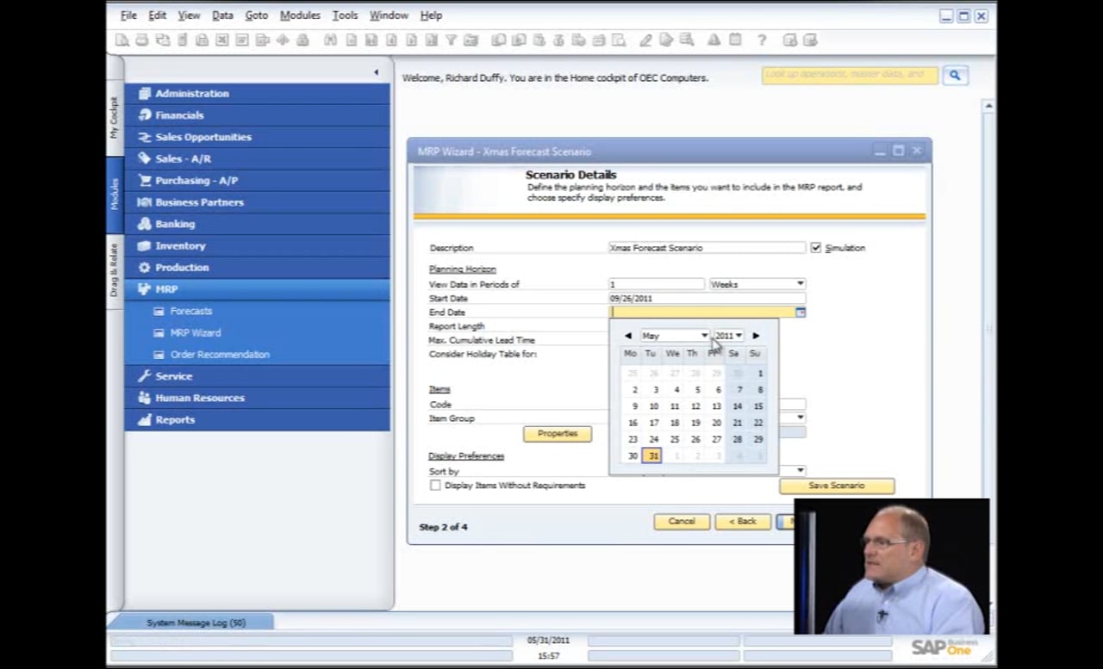The width and height of the screenshot is (1103, 669).
Task: Click the Find binoculars toolbar icon
Action: tap(330, 40)
